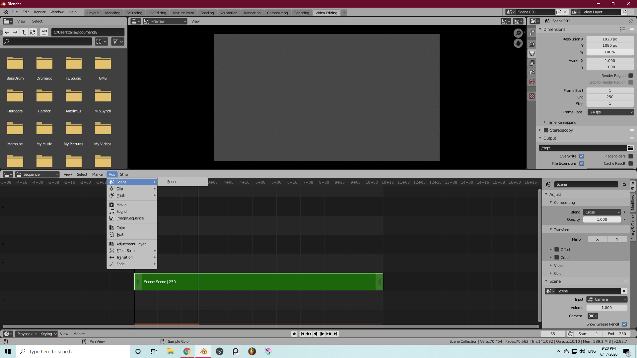Click the Mirror X button

tap(598, 239)
